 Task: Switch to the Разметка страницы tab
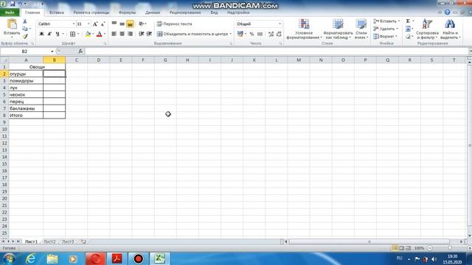(91, 13)
